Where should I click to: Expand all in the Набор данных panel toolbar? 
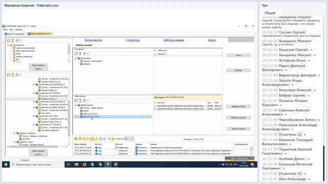click(x=80, y=100)
